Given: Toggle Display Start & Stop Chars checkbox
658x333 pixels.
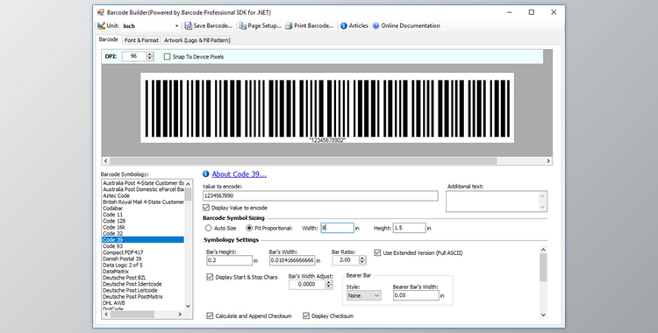Looking at the screenshot, I should point(210,277).
